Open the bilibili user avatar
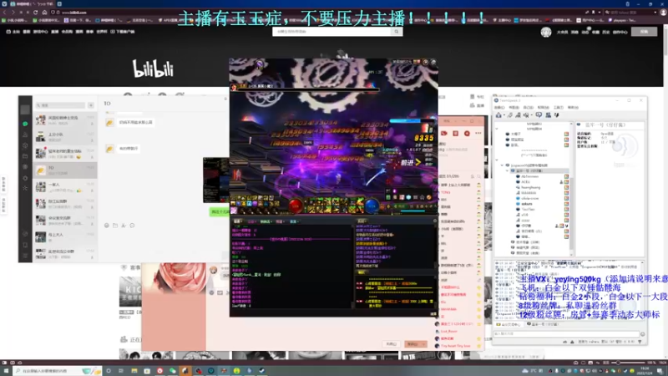The image size is (668, 376). pos(546,32)
